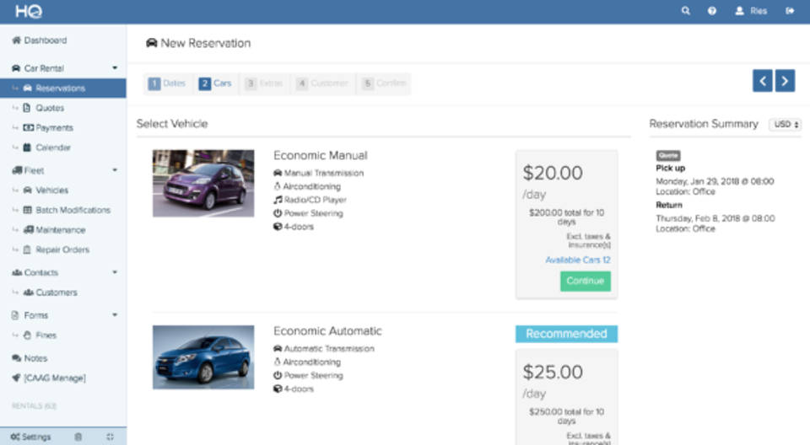
Task: Open the USD currency dropdown
Action: point(785,124)
